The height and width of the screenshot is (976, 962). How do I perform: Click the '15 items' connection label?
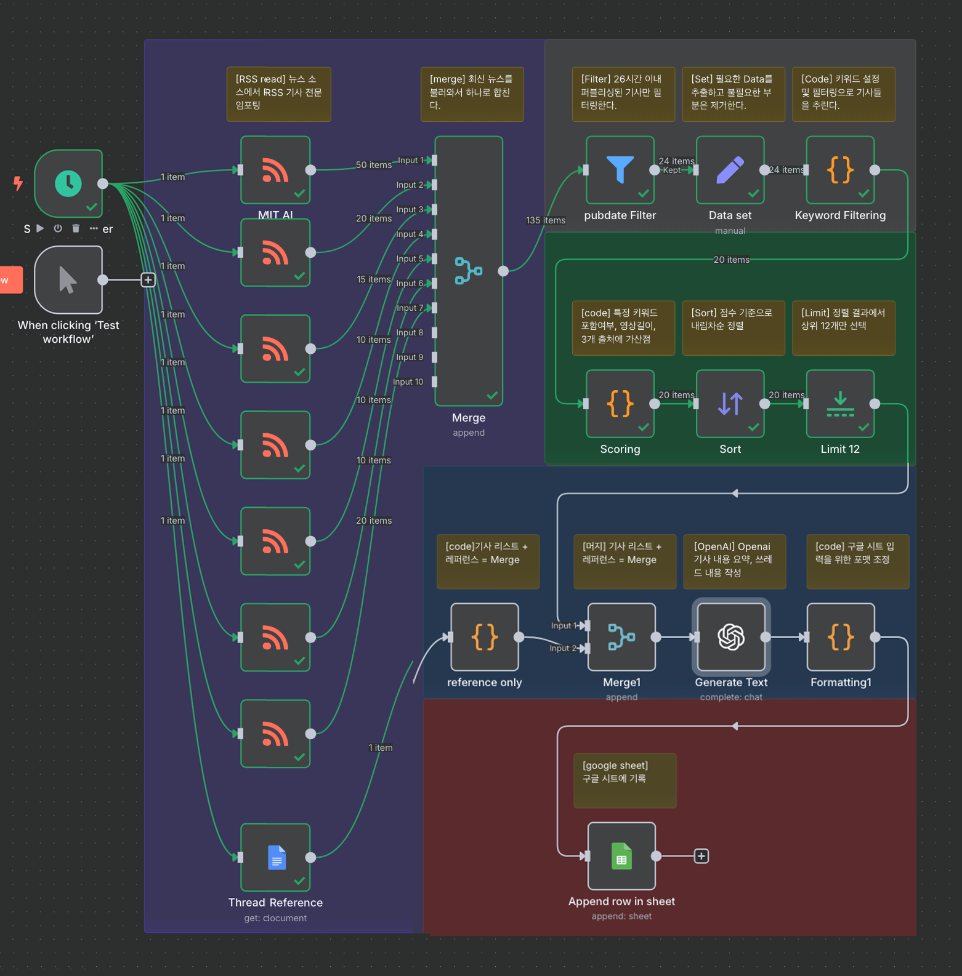pyautogui.click(x=374, y=279)
